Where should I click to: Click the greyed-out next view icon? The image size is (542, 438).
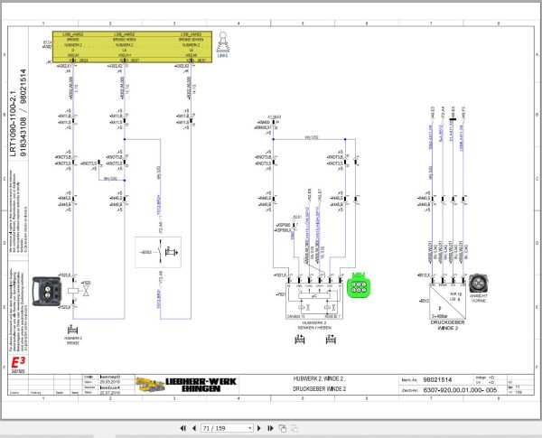[294, 428]
